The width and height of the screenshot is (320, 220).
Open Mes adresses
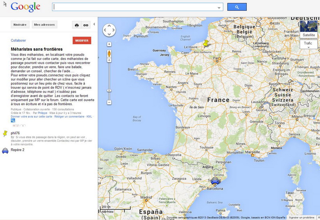(44, 24)
